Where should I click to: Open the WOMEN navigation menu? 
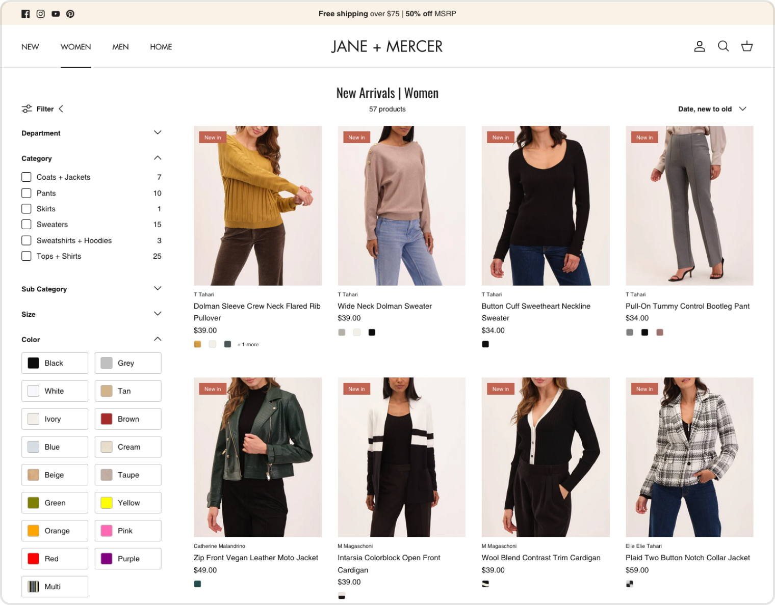click(x=75, y=47)
